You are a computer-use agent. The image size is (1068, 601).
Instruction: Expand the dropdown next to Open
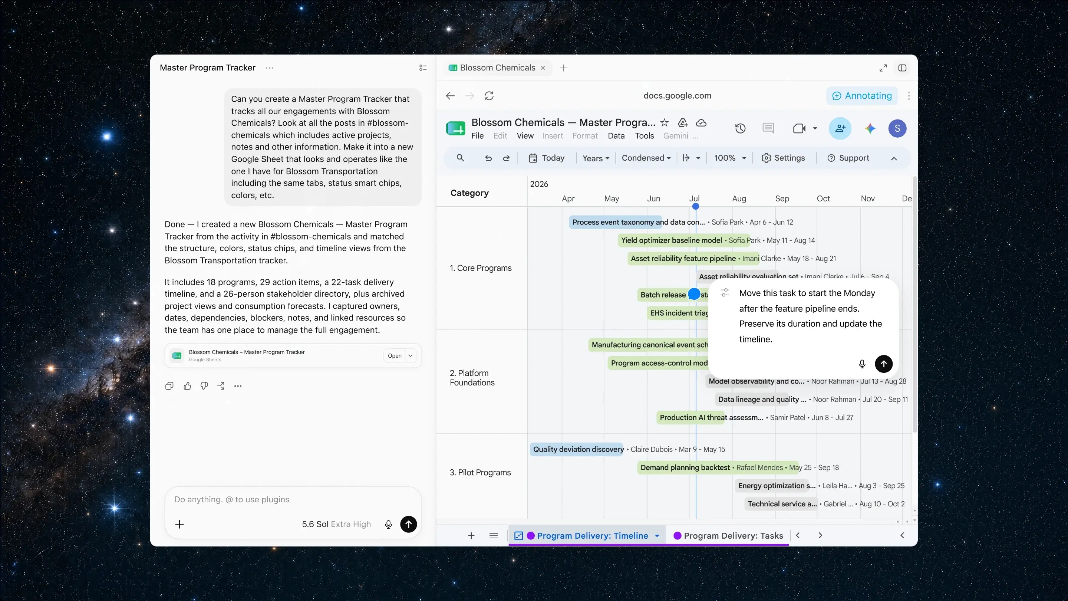(x=411, y=356)
